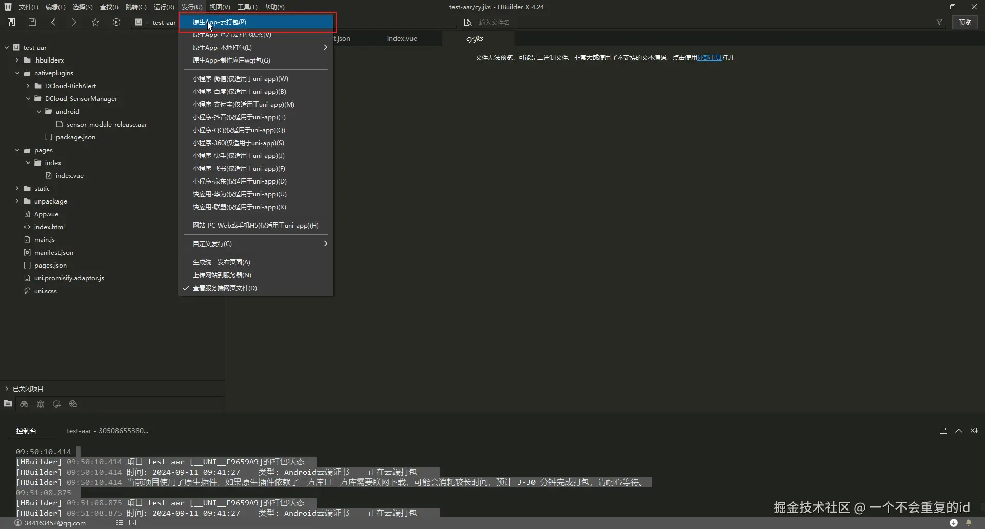Click the download circle status bar icon
Viewport: 985px width, 529px height.
click(954, 523)
